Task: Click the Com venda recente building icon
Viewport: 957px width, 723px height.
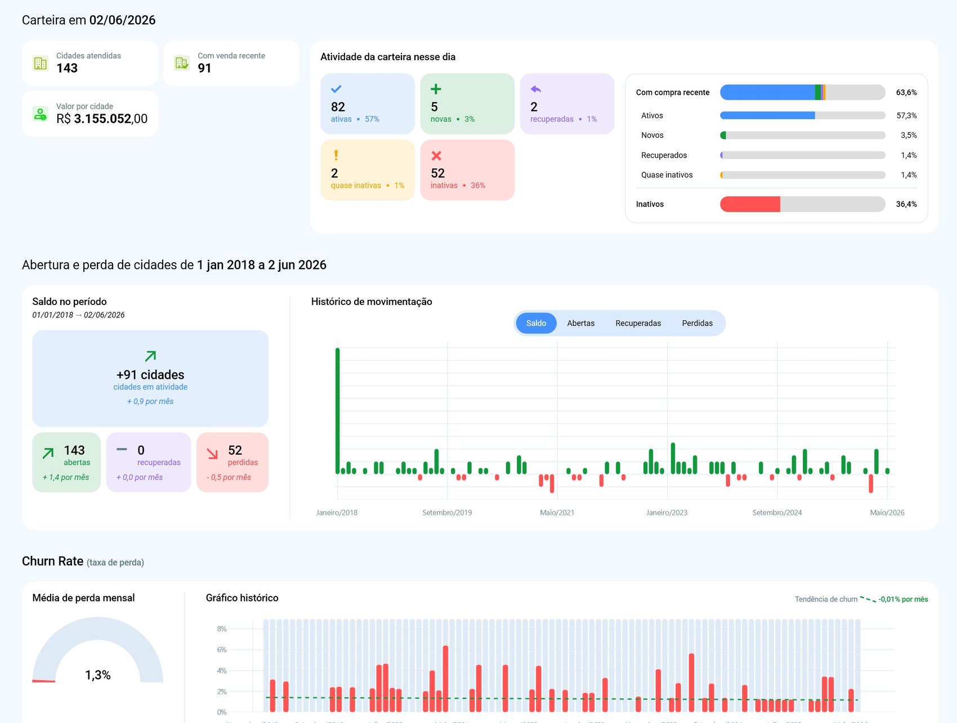Action: pyautogui.click(x=182, y=63)
